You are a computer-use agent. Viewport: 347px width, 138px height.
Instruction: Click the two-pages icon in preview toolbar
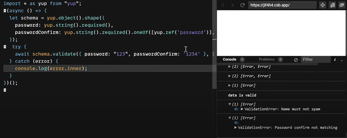(x=332, y=5)
